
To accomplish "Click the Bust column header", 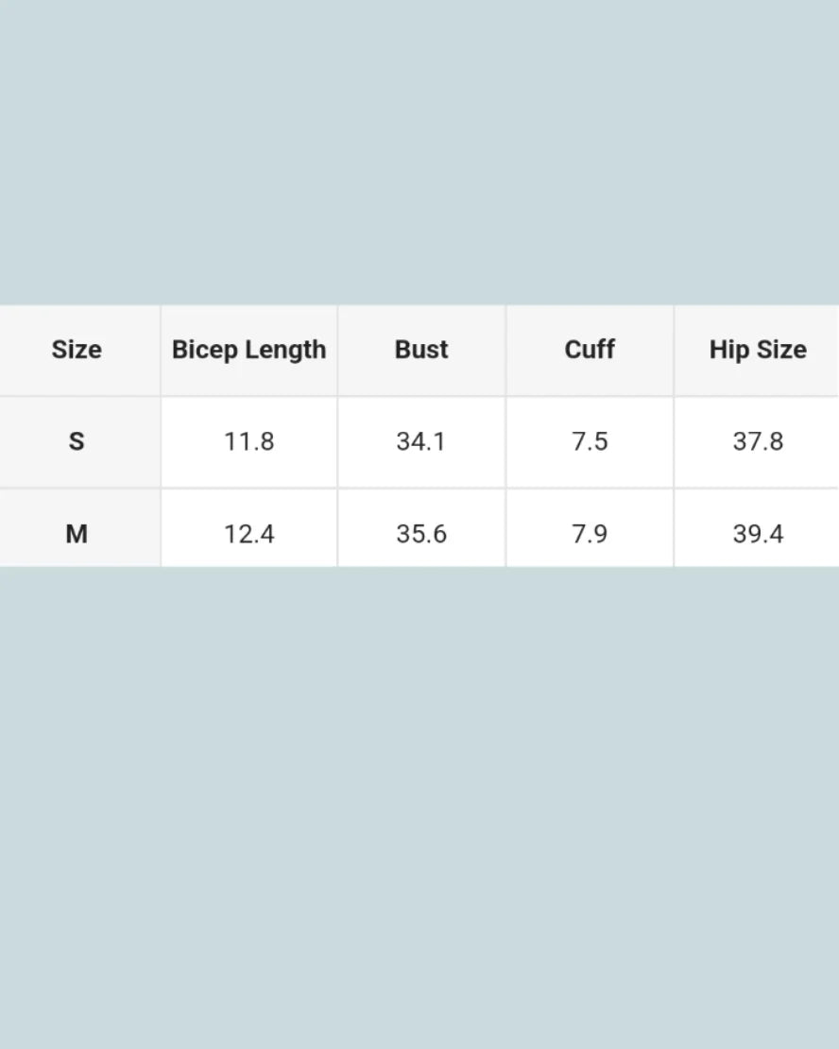I will 421,350.
